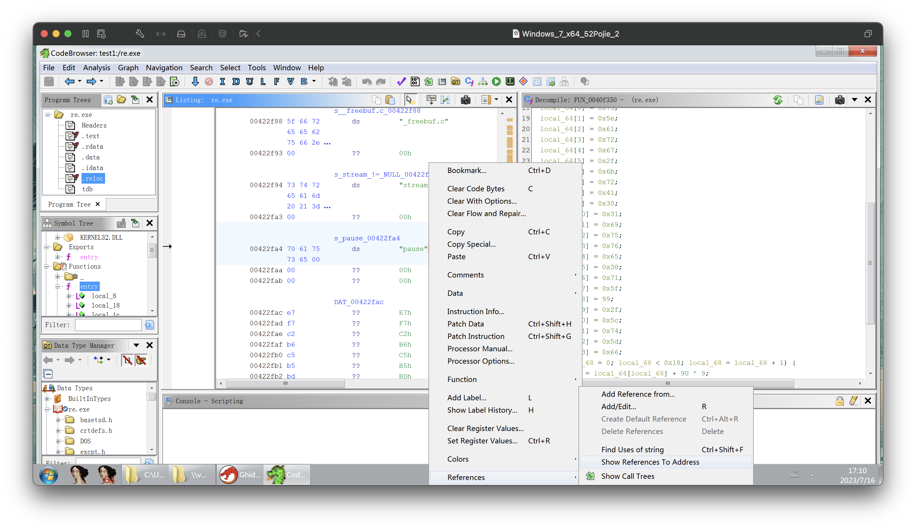
Task: Click the purple checkmark toolbar icon
Action: coord(401,82)
